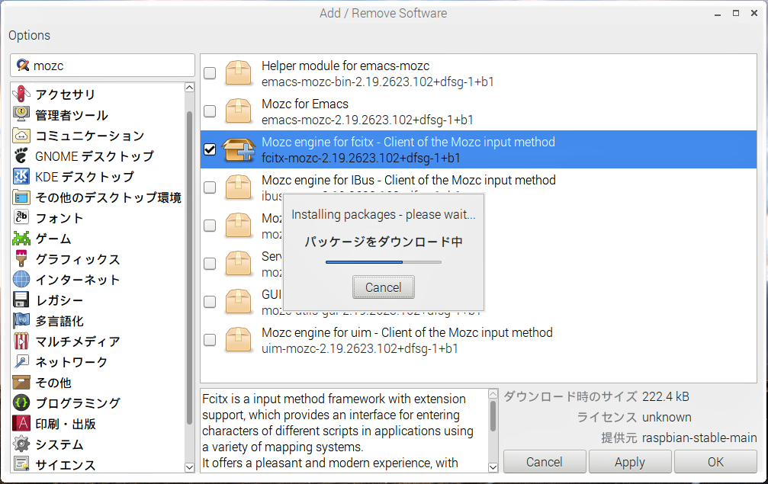
Task: Click the description pane scroll-down arrow
Action: click(493, 467)
